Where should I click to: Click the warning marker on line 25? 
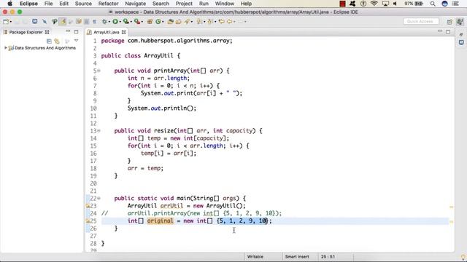coord(88,221)
